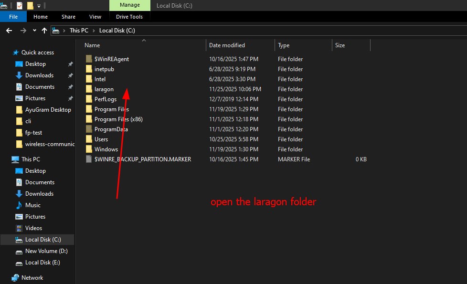Sort by the Date modified column header
This screenshot has height=284, width=467.
[x=227, y=45]
